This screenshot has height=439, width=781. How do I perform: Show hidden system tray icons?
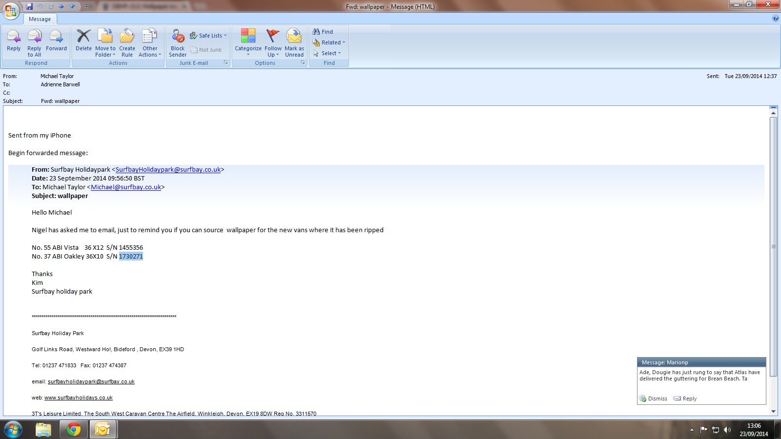[692, 430]
